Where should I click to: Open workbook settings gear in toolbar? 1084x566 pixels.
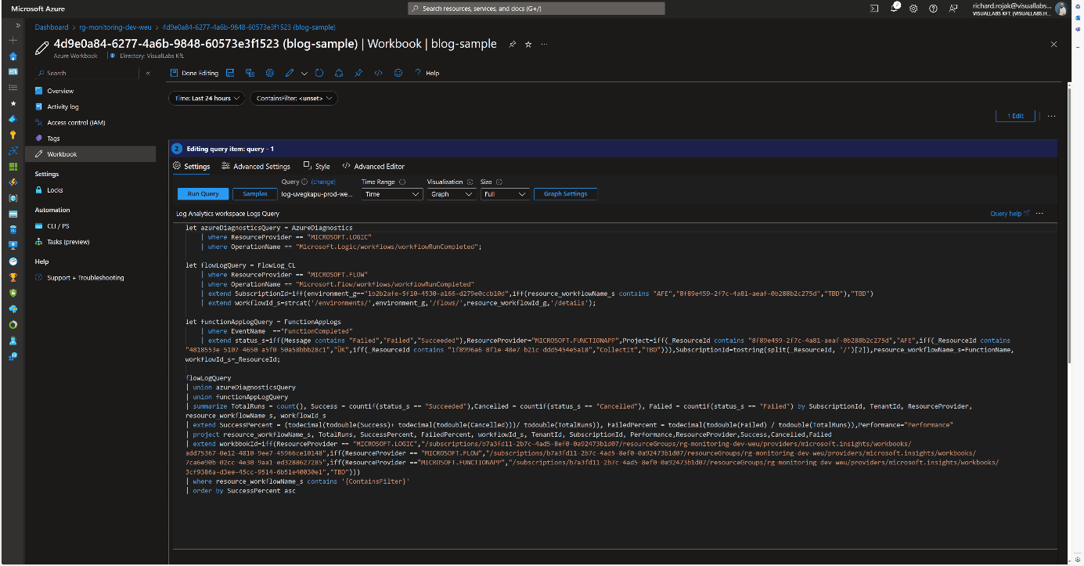[x=270, y=73]
